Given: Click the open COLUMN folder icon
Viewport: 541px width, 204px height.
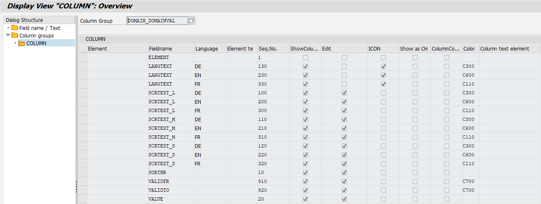Looking at the screenshot, I should coord(22,43).
